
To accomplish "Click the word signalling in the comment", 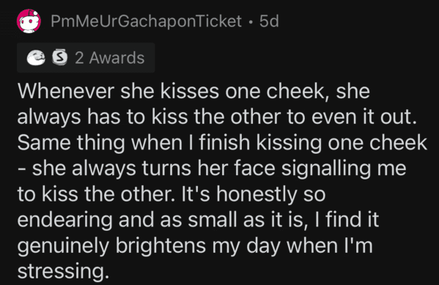I will [x=326, y=169].
